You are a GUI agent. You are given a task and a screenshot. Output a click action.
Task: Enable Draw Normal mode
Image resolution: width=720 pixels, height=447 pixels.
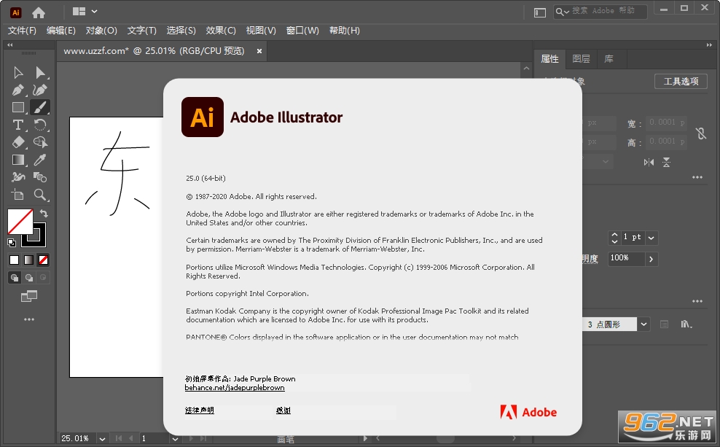[x=15, y=278]
